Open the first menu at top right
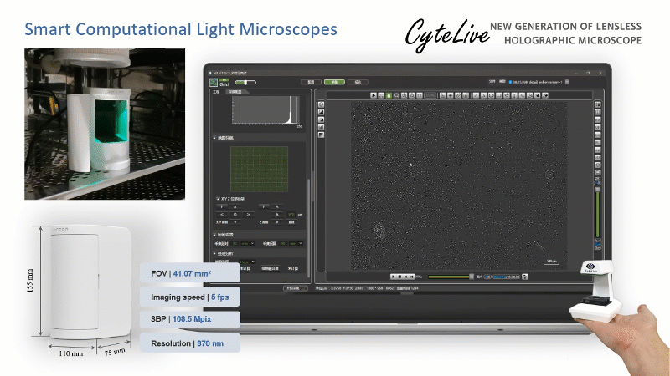 492,81
